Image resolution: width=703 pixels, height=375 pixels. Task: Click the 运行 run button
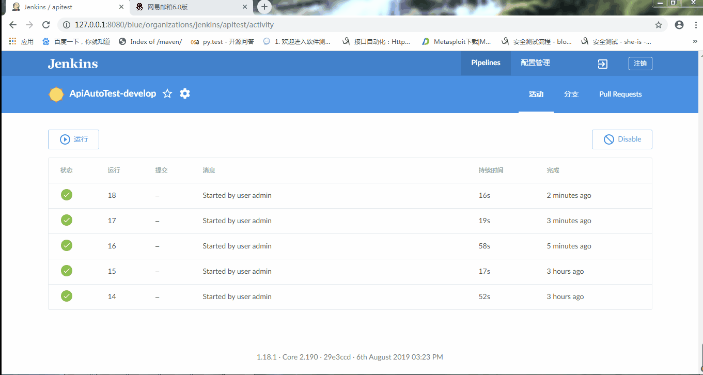(73, 139)
